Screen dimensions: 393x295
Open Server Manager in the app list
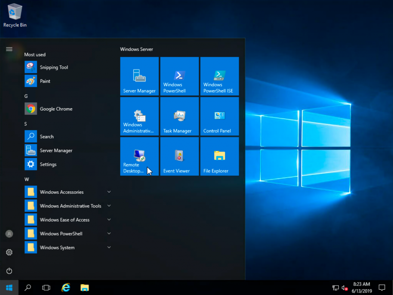click(x=68, y=150)
